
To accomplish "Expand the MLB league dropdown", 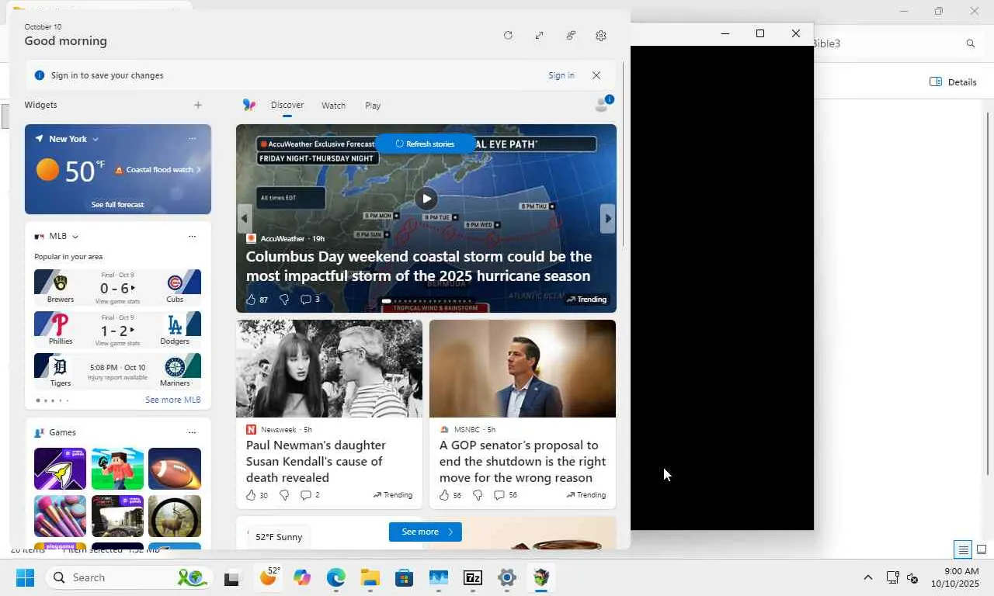I will pos(75,237).
